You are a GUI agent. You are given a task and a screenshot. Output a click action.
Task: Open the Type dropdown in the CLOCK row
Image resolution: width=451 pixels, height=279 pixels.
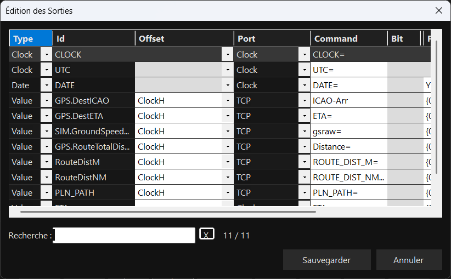46,54
